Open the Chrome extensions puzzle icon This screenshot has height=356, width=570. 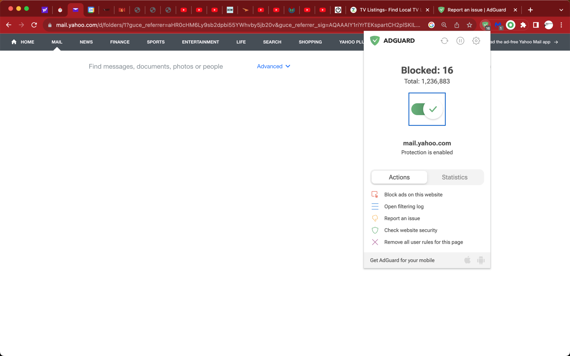point(523,25)
